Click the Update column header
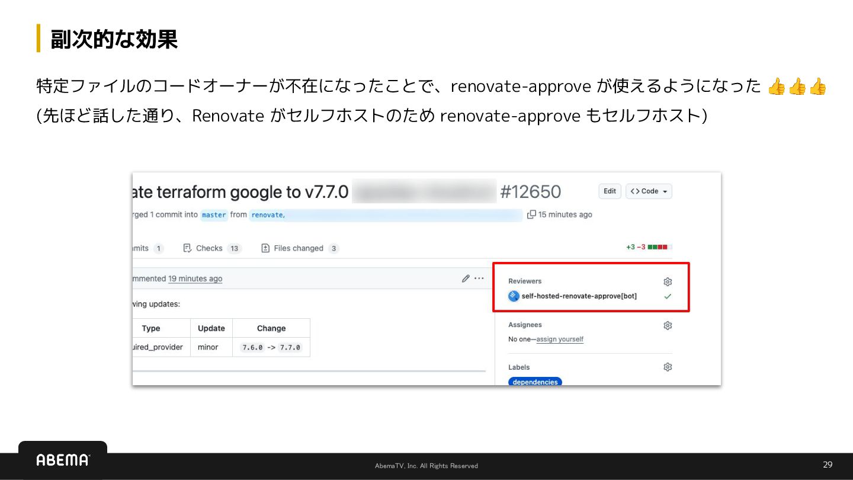The width and height of the screenshot is (853, 480). coord(211,328)
